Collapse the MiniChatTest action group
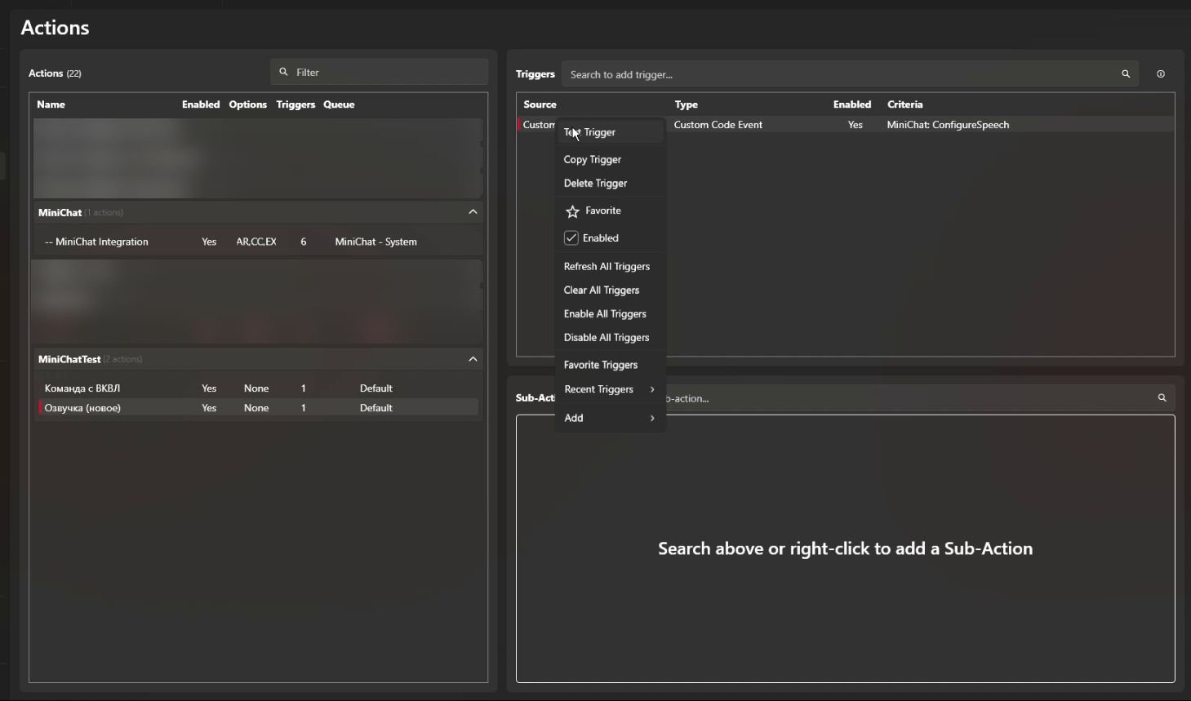The width and height of the screenshot is (1191, 701). [473, 359]
